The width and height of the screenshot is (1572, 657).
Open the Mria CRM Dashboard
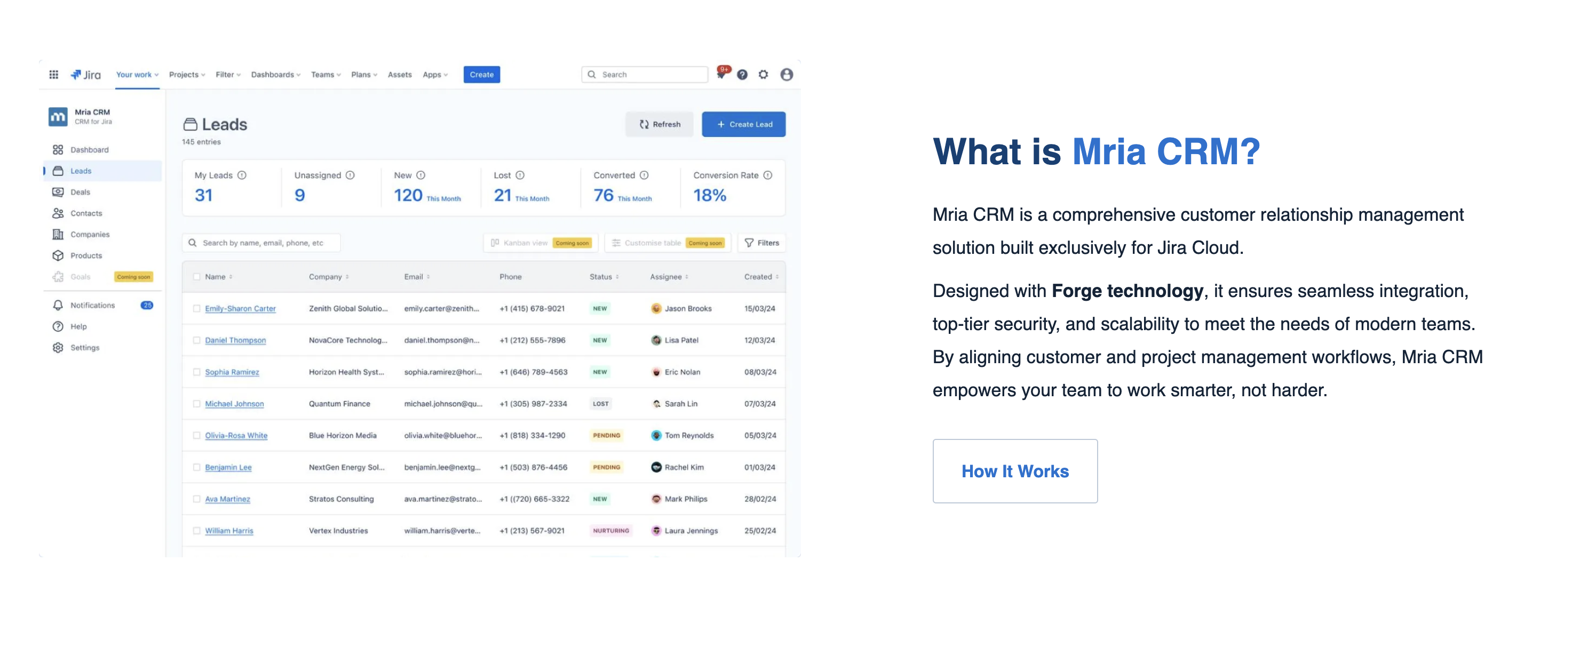click(x=89, y=149)
